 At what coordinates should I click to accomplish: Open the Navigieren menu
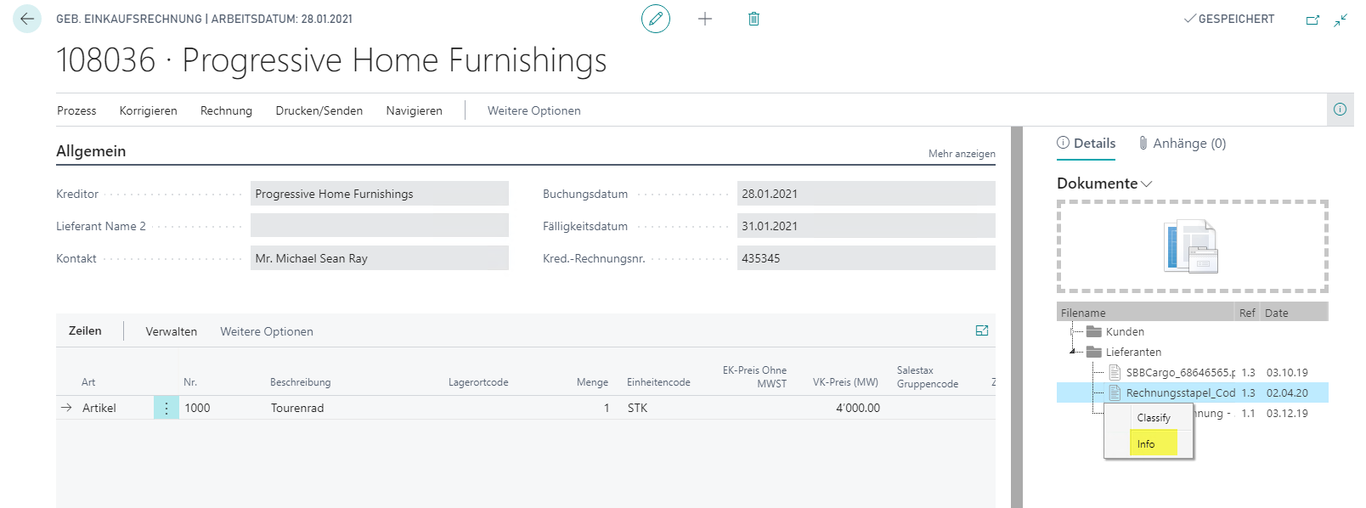[415, 110]
